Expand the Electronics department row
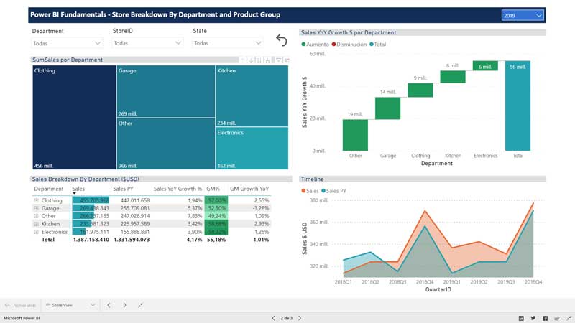This screenshot has height=323, width=575. (36, 232)
